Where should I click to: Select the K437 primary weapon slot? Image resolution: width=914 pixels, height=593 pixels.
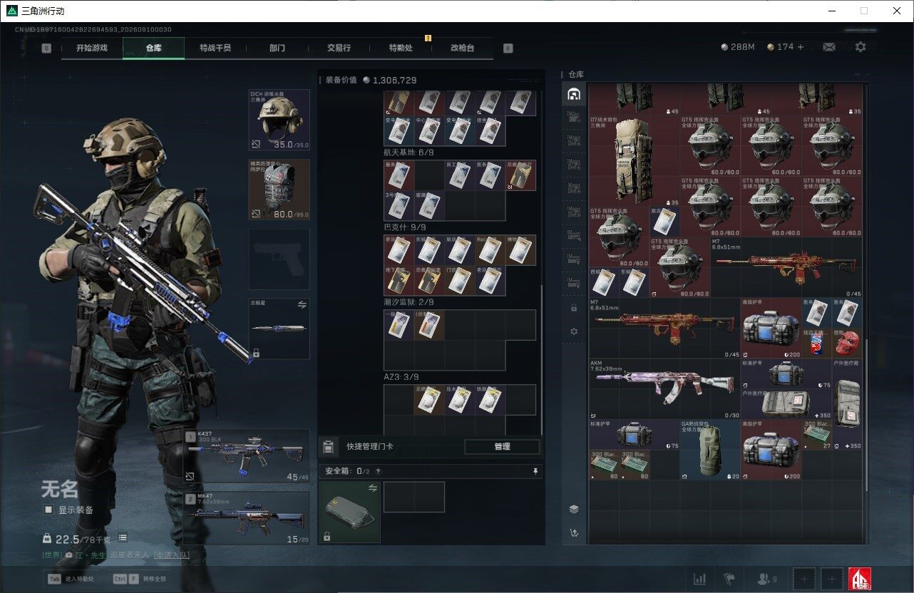pos(246,456)
